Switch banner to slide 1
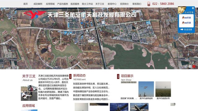 point(190,67)
